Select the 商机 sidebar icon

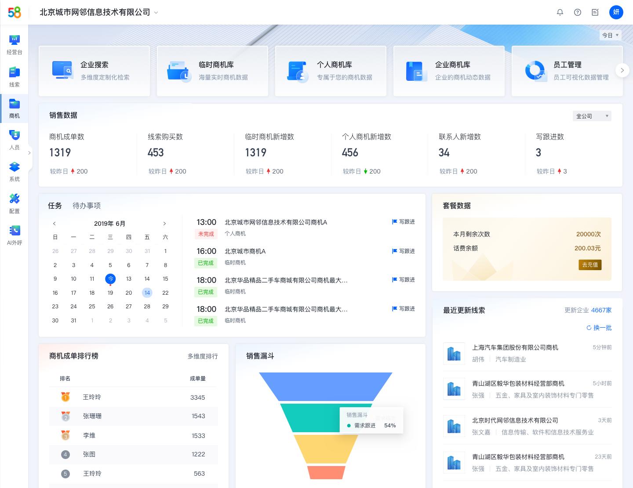(15, 107)
